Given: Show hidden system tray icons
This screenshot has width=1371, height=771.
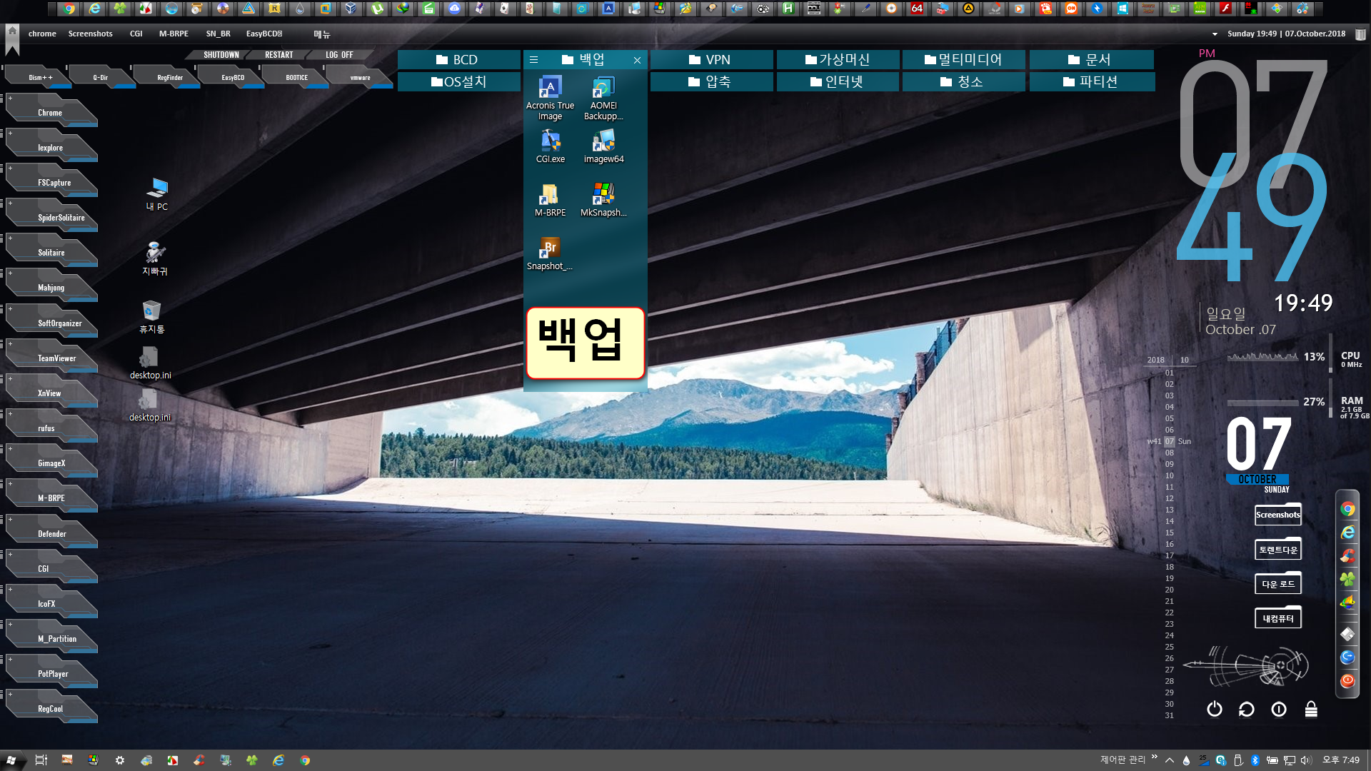Looking at the screenshot, I should [1170, 760].
